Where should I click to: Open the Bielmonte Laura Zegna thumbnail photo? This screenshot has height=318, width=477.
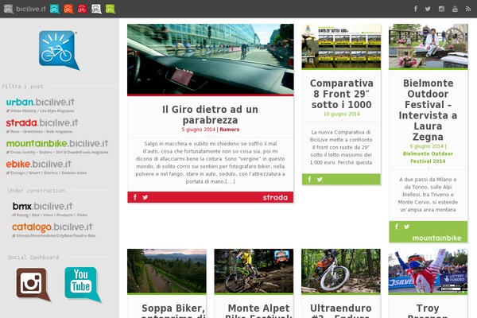[429, 46]
